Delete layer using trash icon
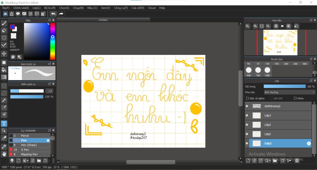This screenshot has width=317, height=170. click(297, 160)
